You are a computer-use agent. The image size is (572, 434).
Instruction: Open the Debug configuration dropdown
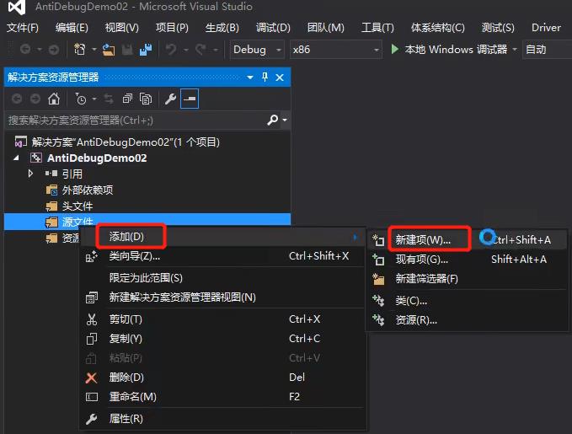click(257, 49)
